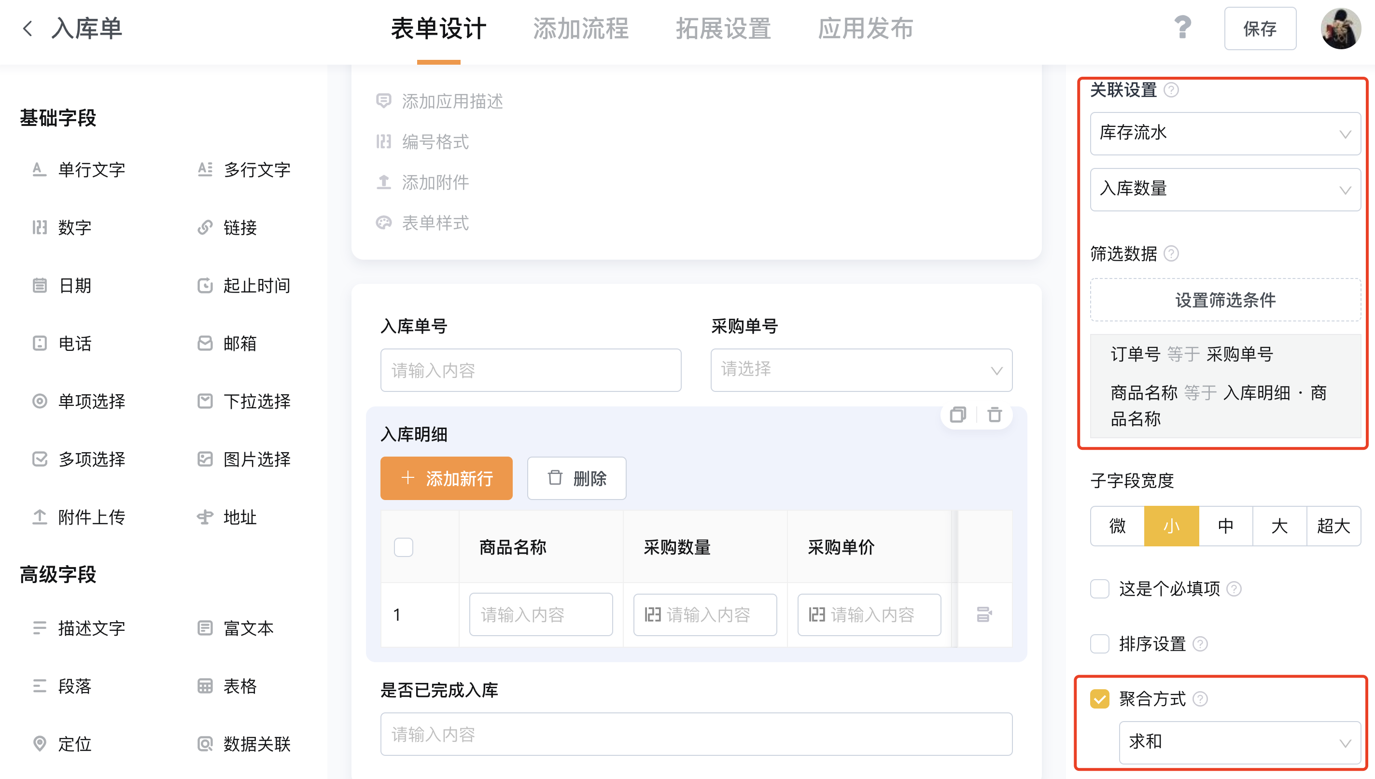This screenshot has width=1375, height=779.
Task: Open 编号格式 setting
Action: (422, 142)
